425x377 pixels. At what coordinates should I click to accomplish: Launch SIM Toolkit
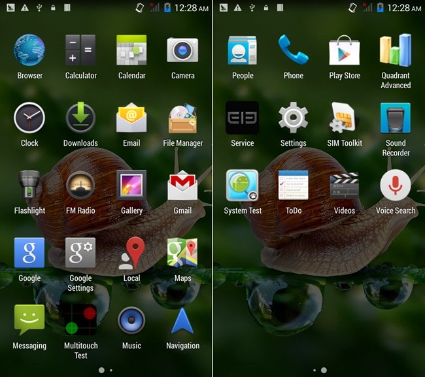pos(343,118)
